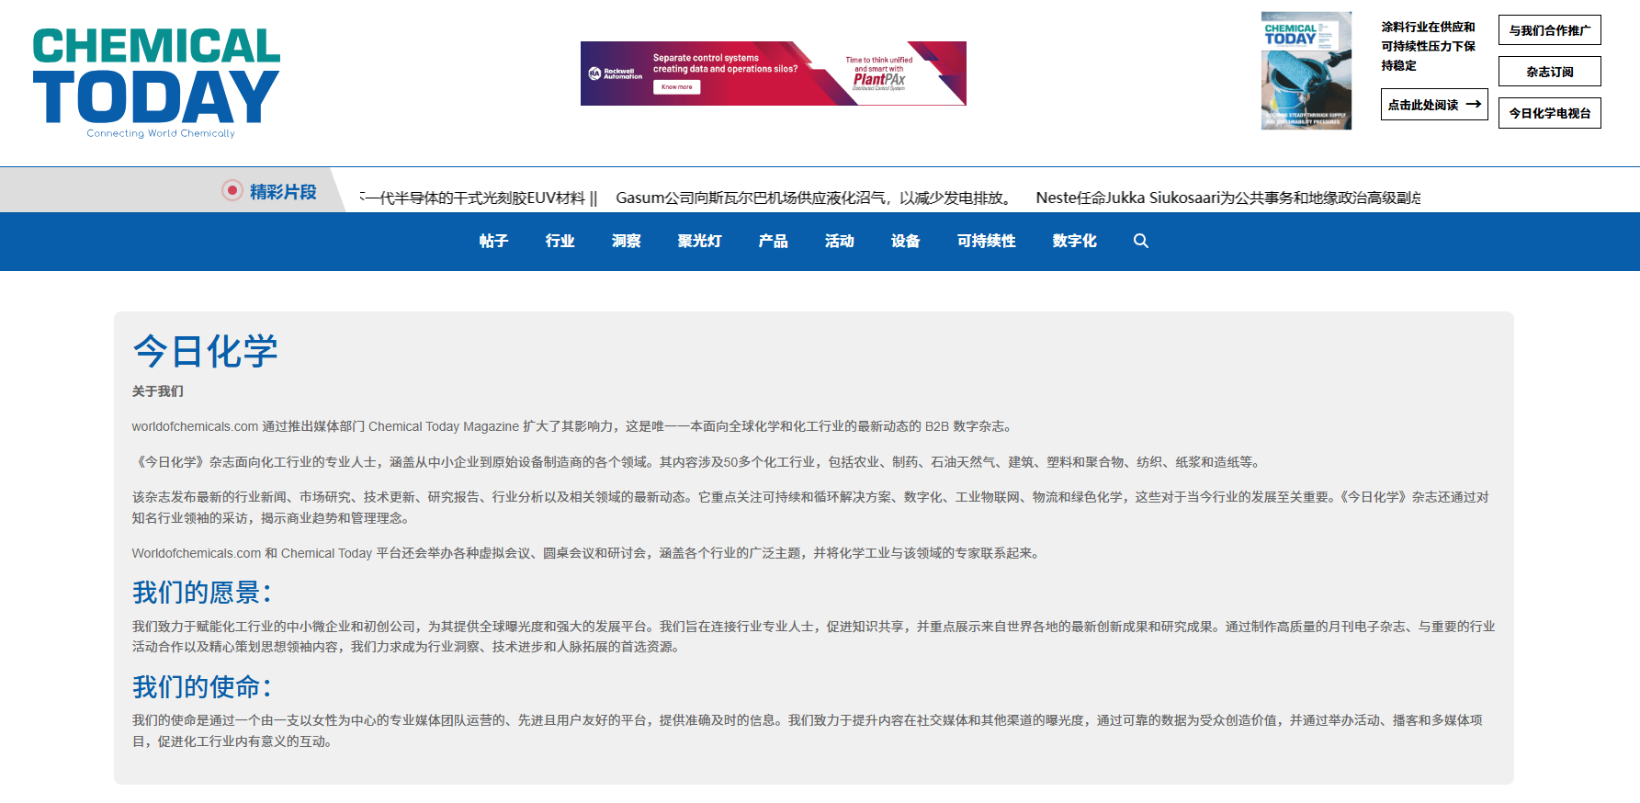Open the search magnifier icon

pos(1140,241)
